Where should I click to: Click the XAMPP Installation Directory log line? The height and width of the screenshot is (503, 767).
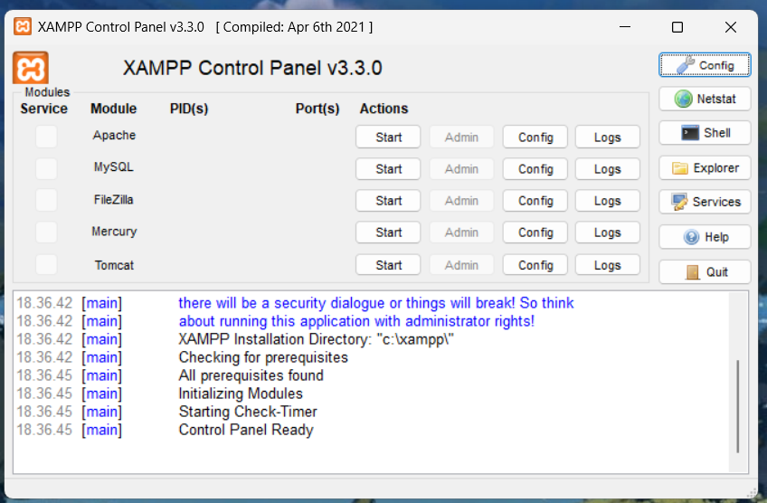point(316,339)
